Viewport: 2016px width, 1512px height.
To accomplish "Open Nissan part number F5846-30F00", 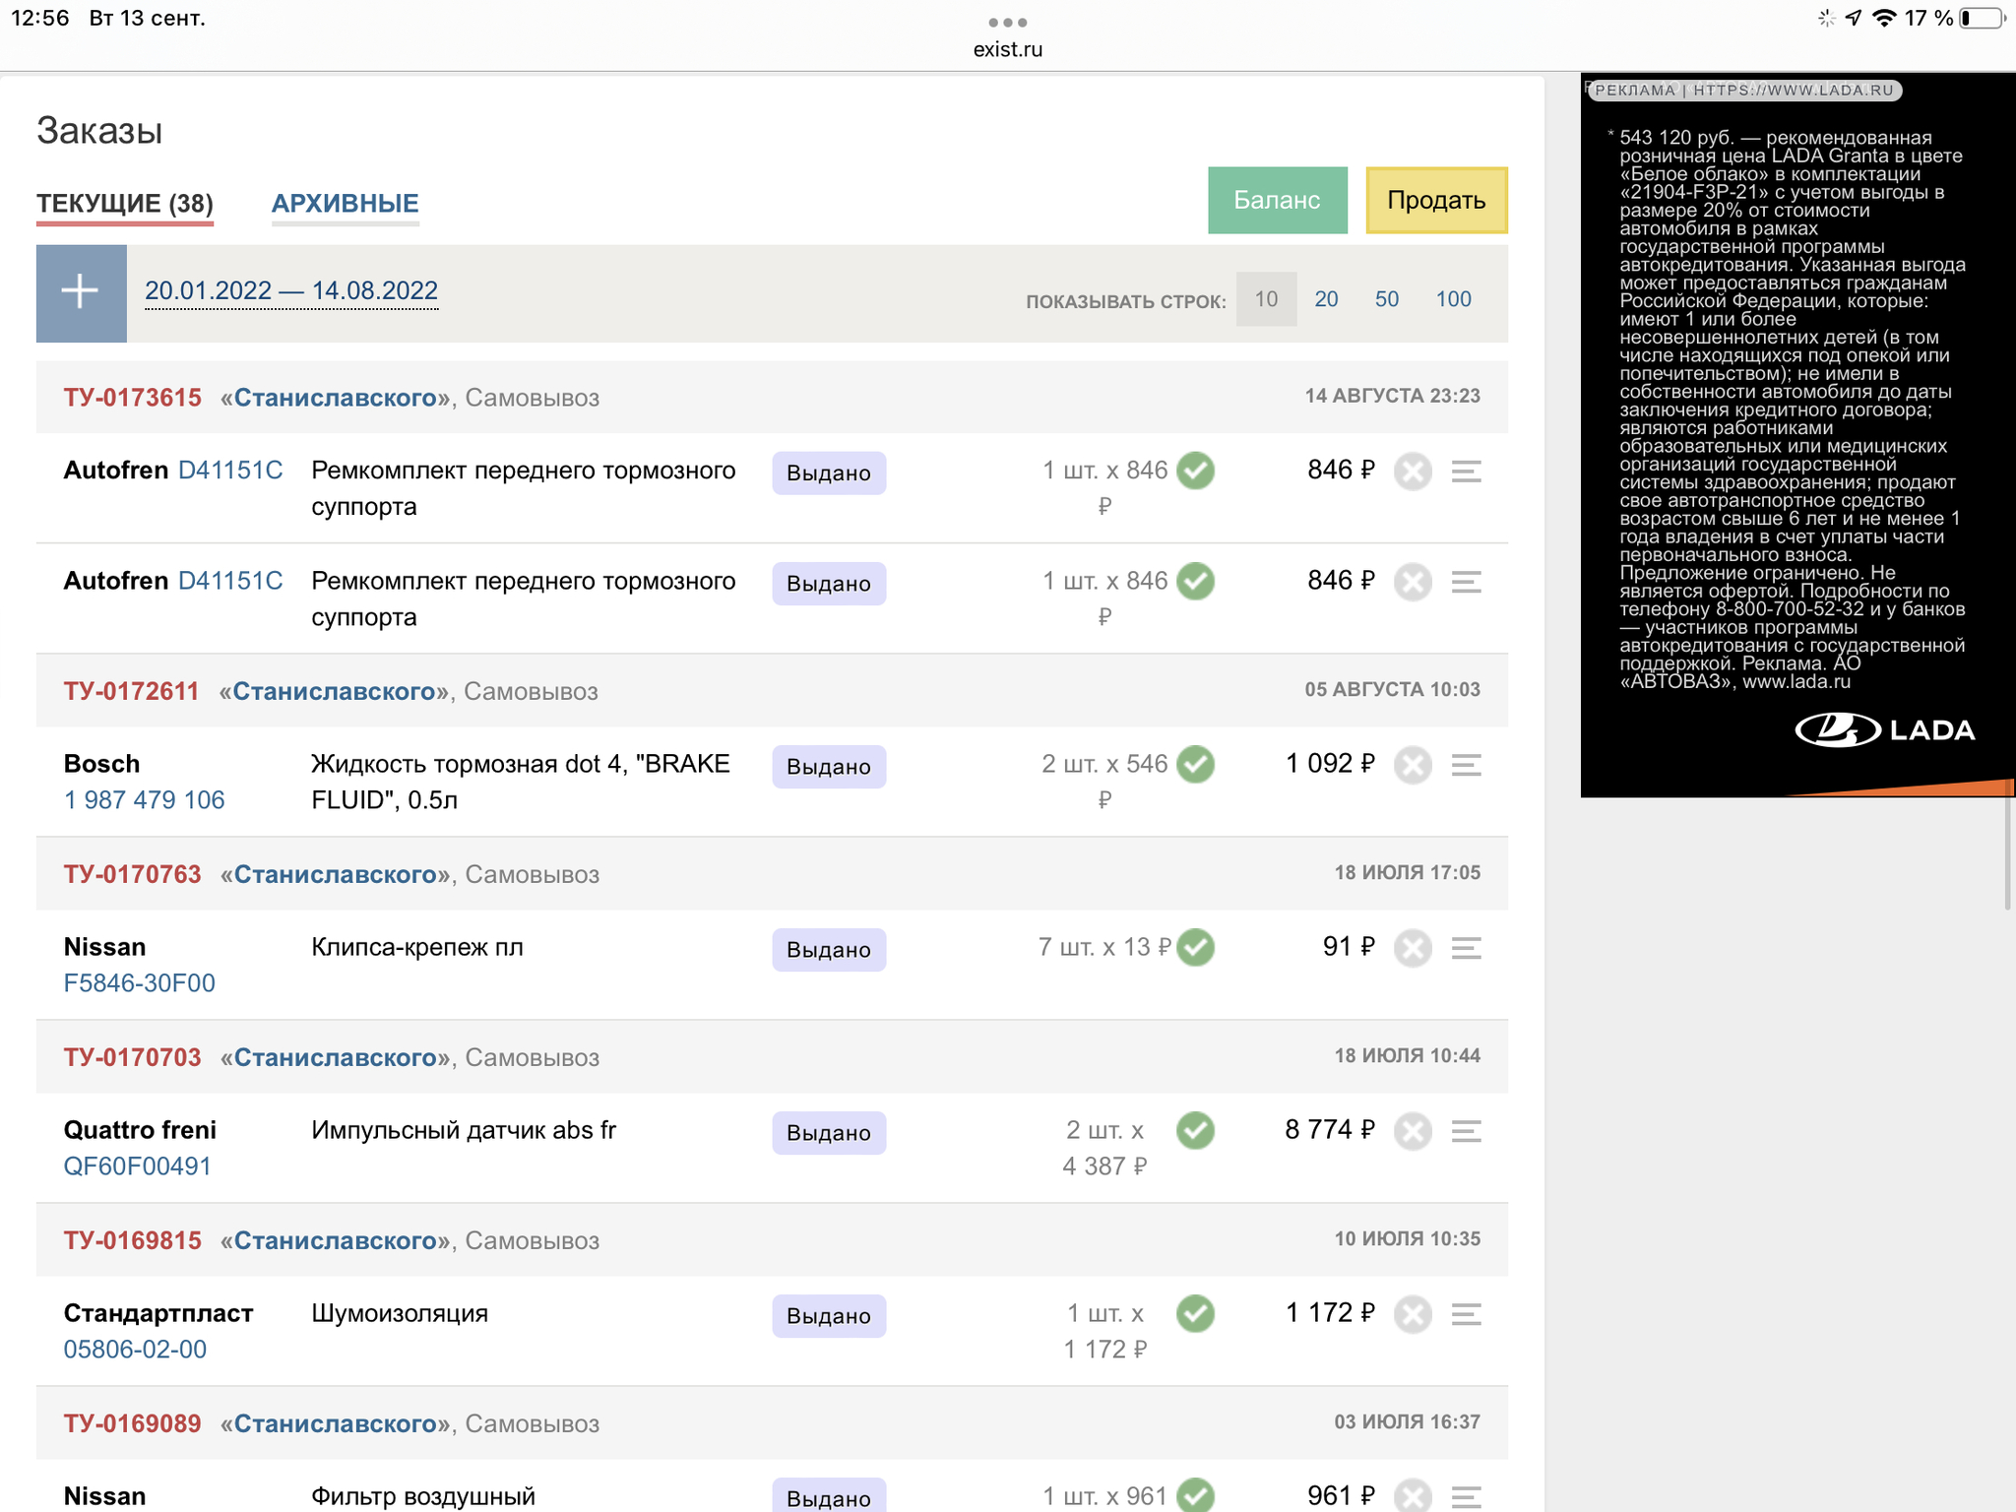I will [x=140, y=983].
